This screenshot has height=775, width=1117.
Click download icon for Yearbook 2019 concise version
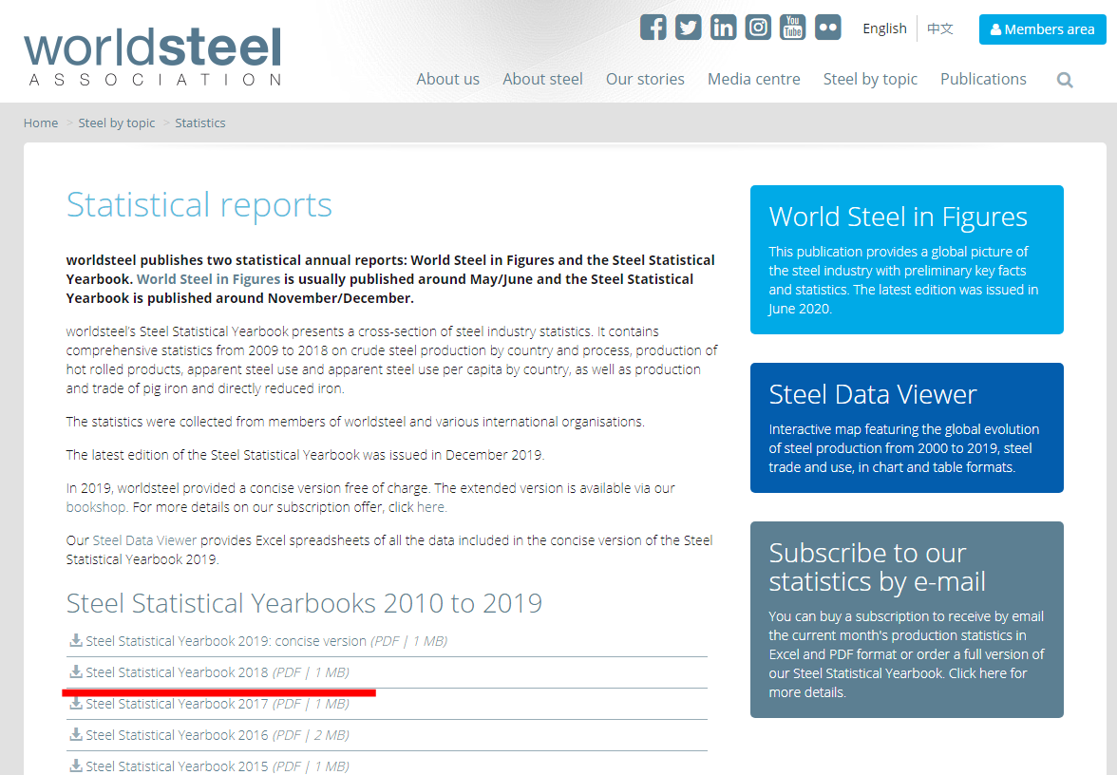(x=76, y=640)
